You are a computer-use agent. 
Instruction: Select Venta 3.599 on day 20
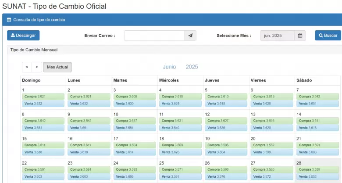coord(272,152)
